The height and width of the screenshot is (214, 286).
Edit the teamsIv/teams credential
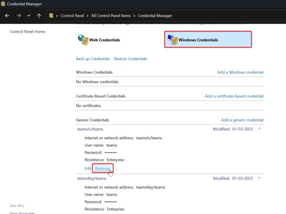click(x=88, y=169)
